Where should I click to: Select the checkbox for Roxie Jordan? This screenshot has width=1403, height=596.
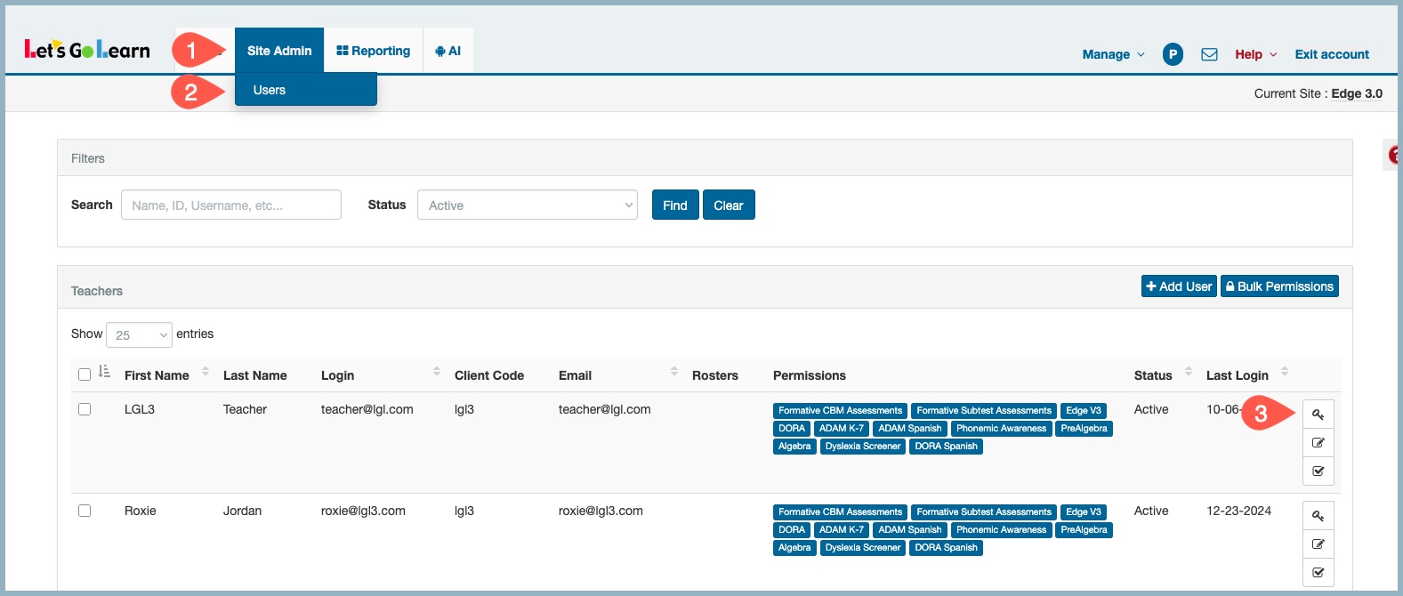85,511
